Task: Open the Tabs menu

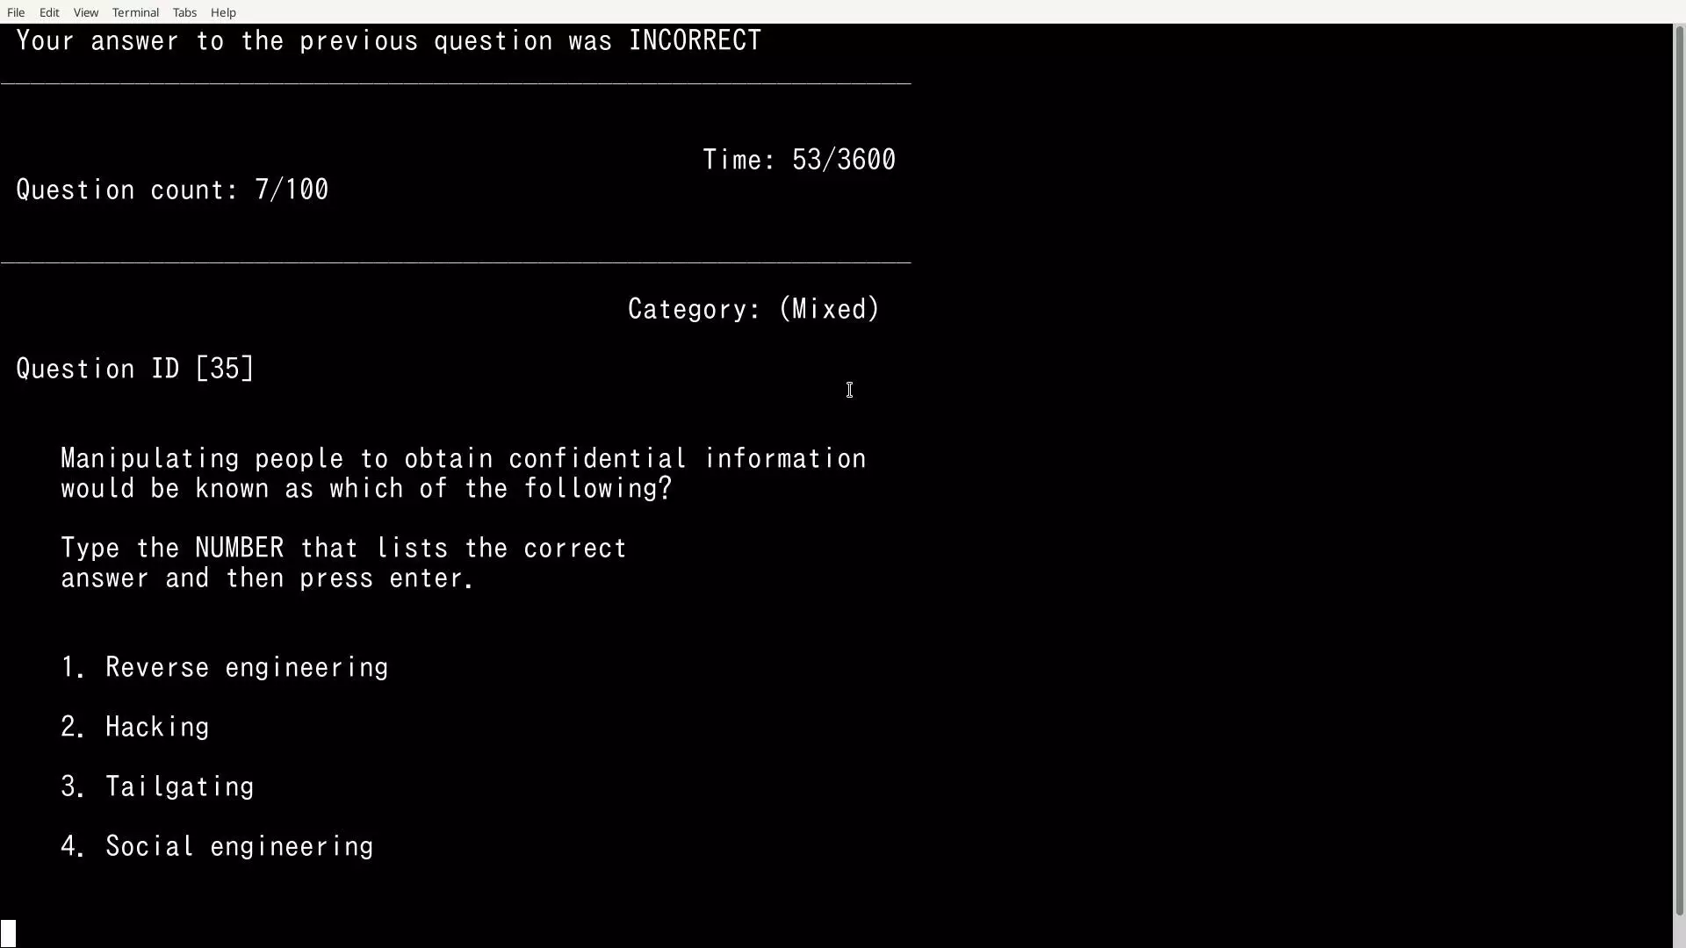Action: click(x=184, y=12)
